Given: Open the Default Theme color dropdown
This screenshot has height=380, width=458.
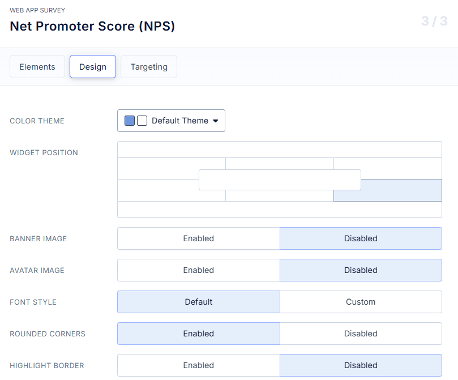Looking at the screenshot, I should point(171,121).
